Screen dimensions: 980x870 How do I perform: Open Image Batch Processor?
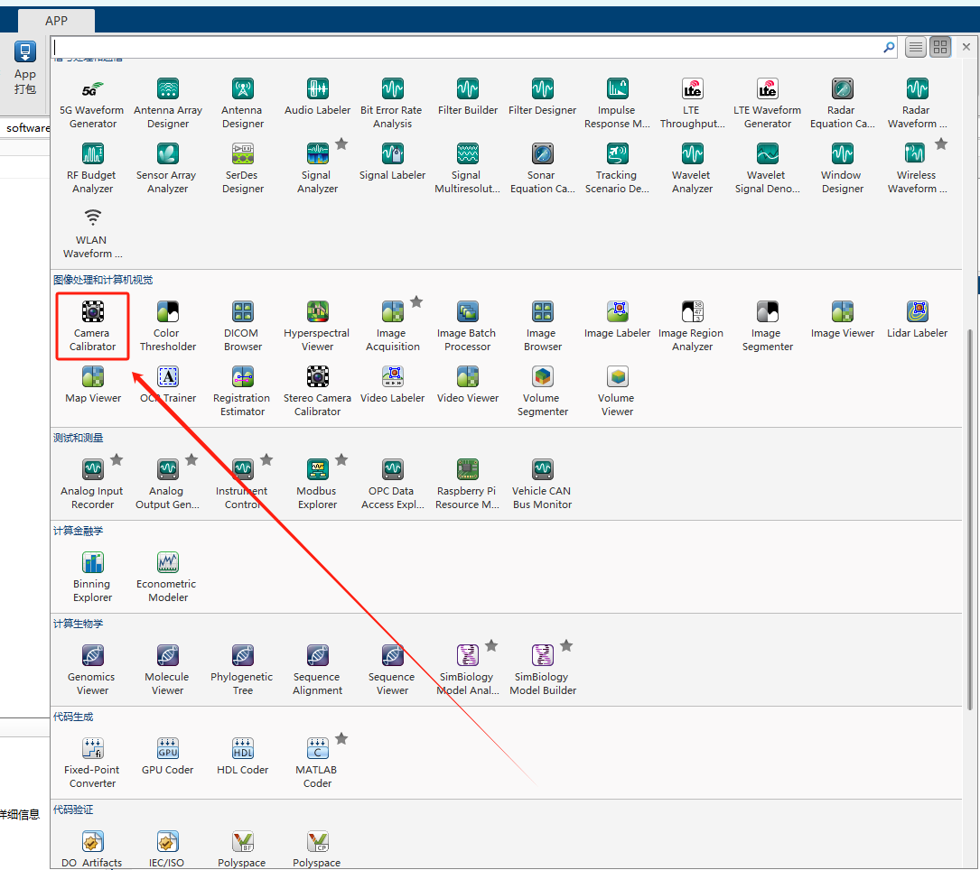(x=468, y=326)
